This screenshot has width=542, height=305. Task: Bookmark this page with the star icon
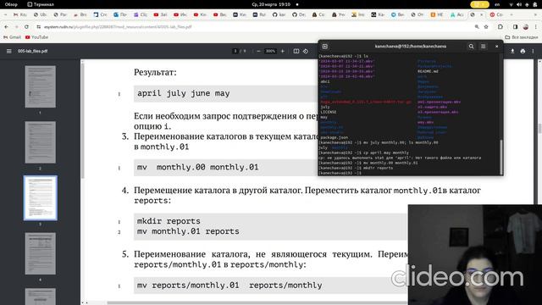[x=486, y=26]
